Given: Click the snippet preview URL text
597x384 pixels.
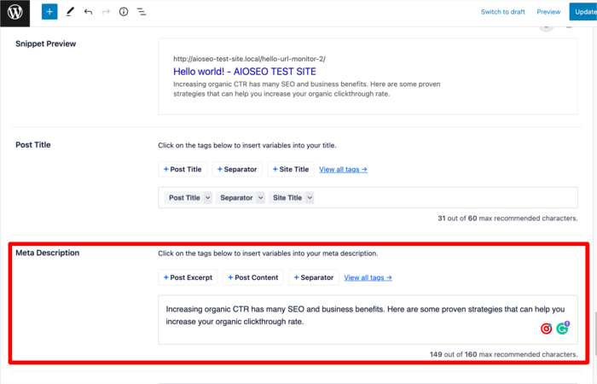Looking at the screenshot, I should pos(249,59).
